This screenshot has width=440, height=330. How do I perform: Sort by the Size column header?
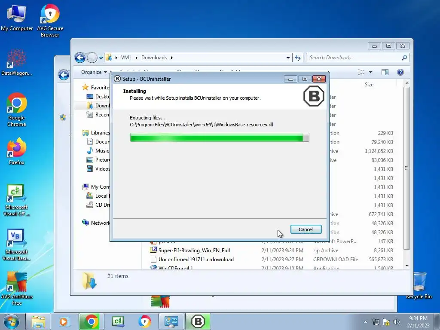pos(369,85)
